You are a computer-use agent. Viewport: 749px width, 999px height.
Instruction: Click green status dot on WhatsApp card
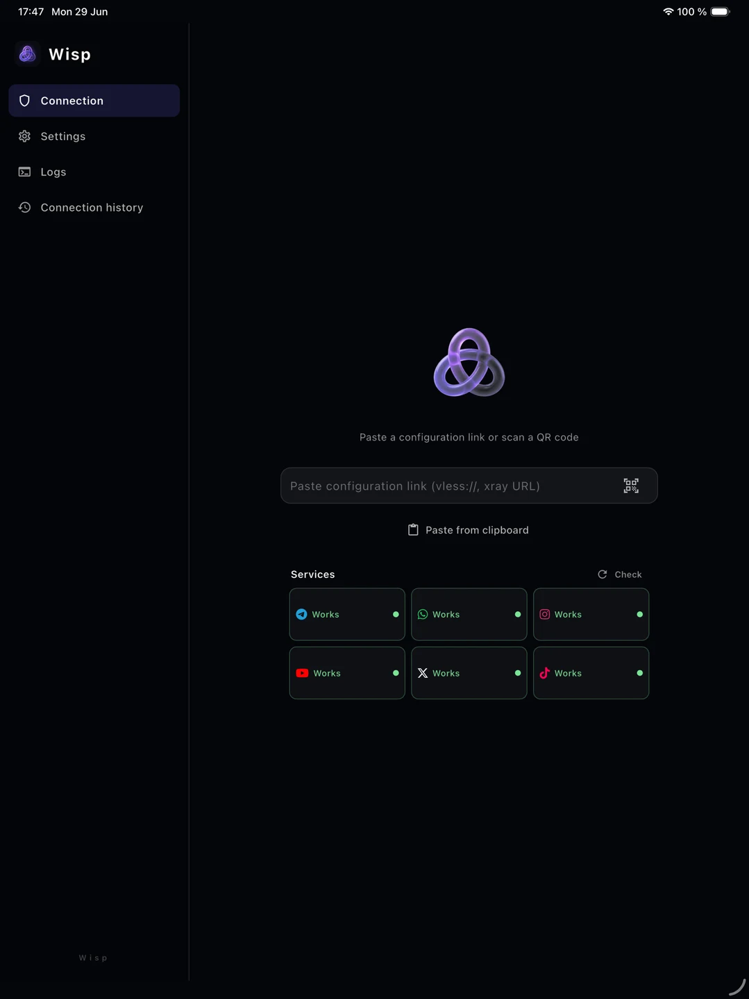(x=518, y=615)
